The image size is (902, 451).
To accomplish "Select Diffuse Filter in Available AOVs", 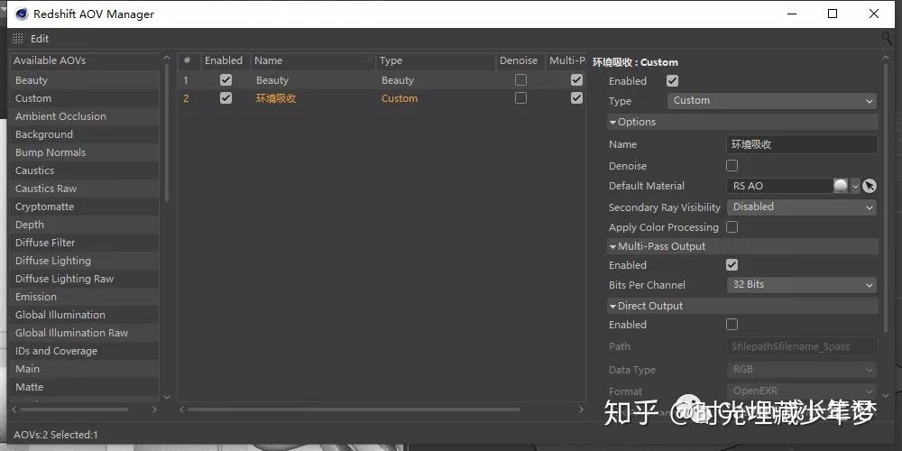I will click(x=85, y=243).
